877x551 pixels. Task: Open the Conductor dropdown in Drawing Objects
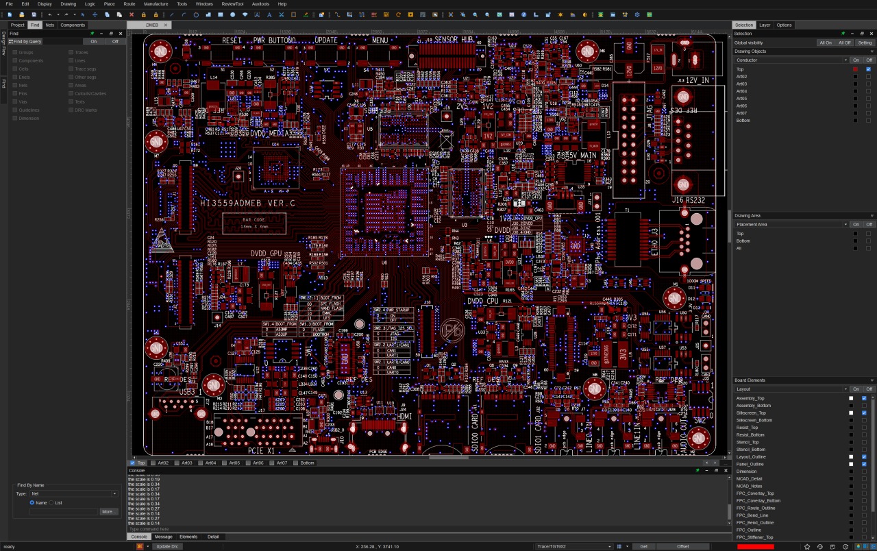(x=791, y=60)
